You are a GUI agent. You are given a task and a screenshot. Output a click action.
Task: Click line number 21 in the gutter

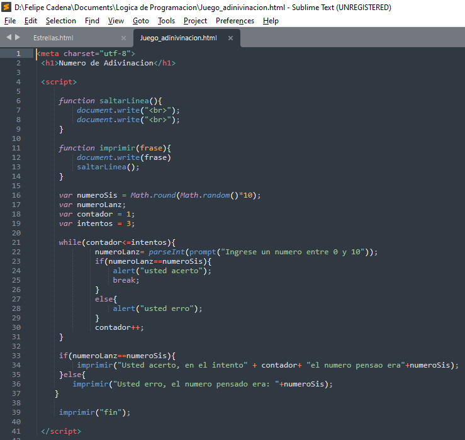(x=16, y=242)
